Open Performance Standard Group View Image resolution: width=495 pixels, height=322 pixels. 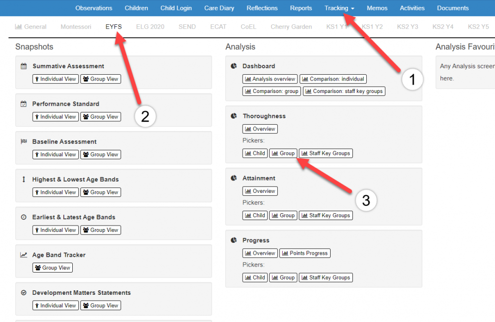pyautogui.click(x=100, y=117)
